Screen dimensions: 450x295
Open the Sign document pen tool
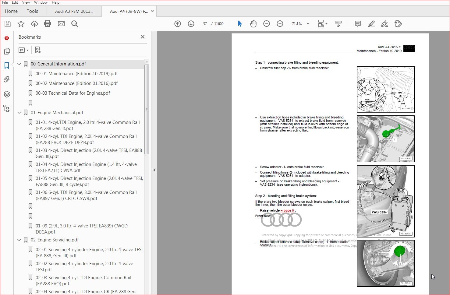click(x=385, y=24)
